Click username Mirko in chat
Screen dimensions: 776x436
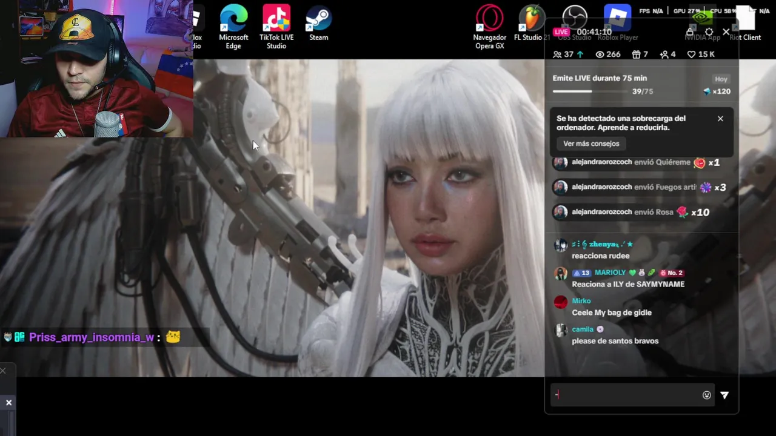click(581, 301)
